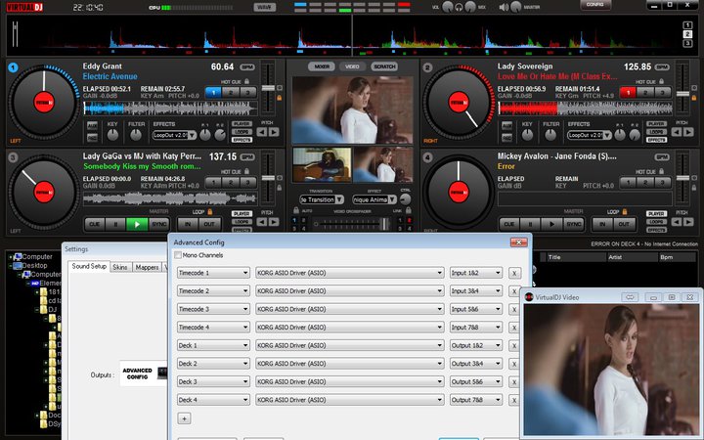The image size is (704, 440).
Task: Pause deck 4 with the pause button
Action: coord(531,224)
